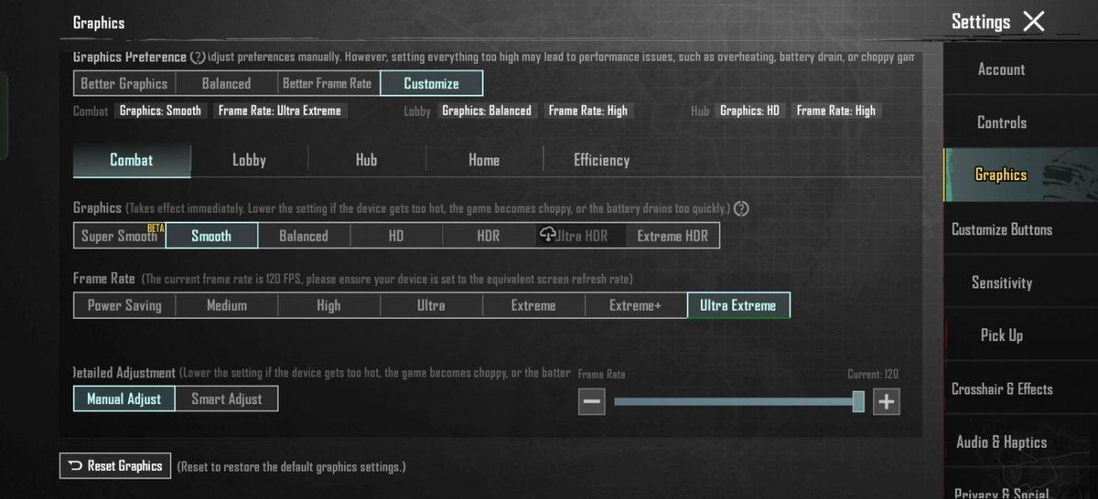
Task: Click the 'Settings' title text
Action: click(x=981, y=22)
